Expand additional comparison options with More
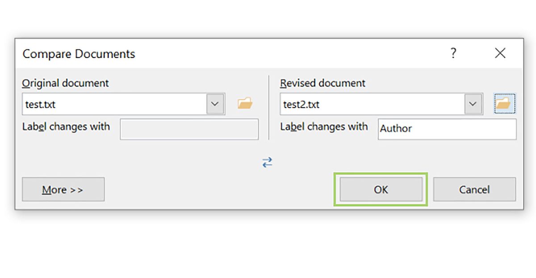Image resolution: width=536 pixels, height=278 pixels. pyautogui.click(x=63, y=189)
